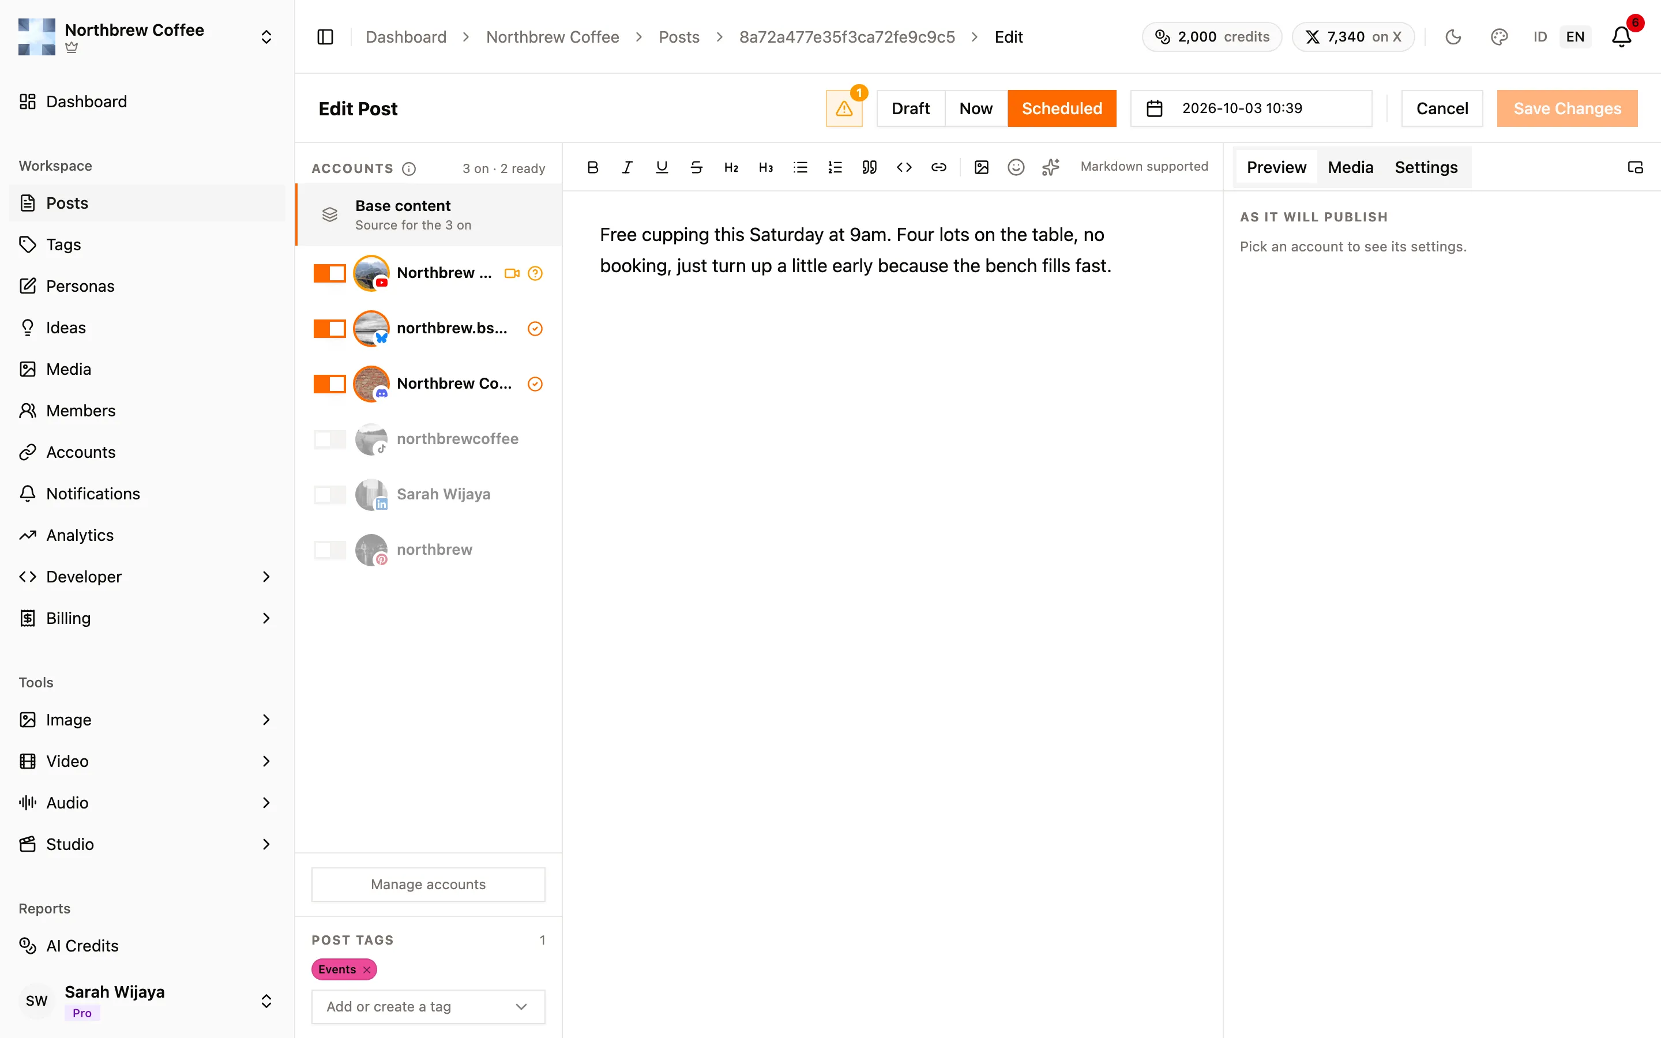Expand the Studio tools section
This screenshot has height=1038, width=1661.
tap(146, 844)
